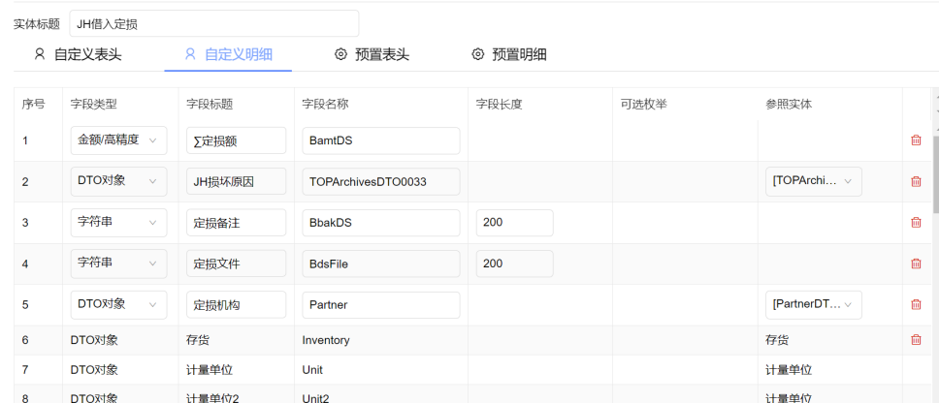Edit the BdsFile field name input
The height and width of the screenshot is (403, 940).
381,263
